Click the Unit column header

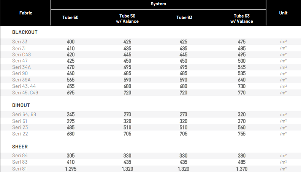tap(284, 13)
